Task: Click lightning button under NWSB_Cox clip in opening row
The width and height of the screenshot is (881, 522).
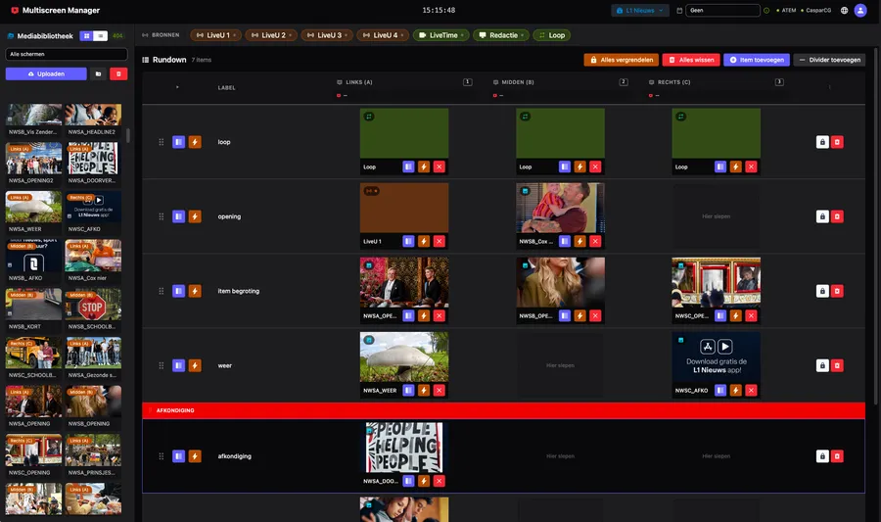Action: 580,241
